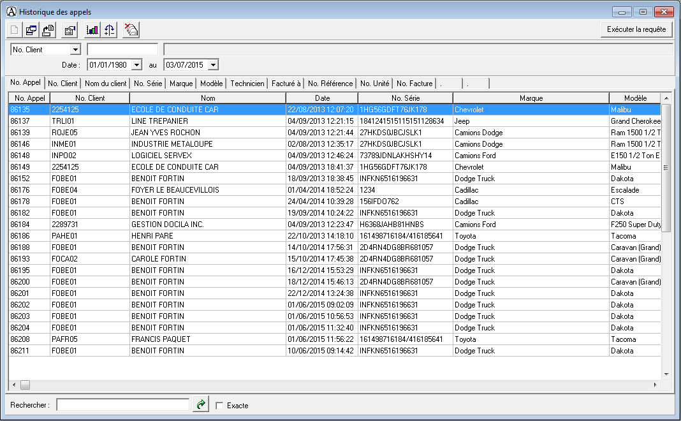Screen dimensions: 681x421
Task: Click the export report toolbar icon
Action: [48, 29]
